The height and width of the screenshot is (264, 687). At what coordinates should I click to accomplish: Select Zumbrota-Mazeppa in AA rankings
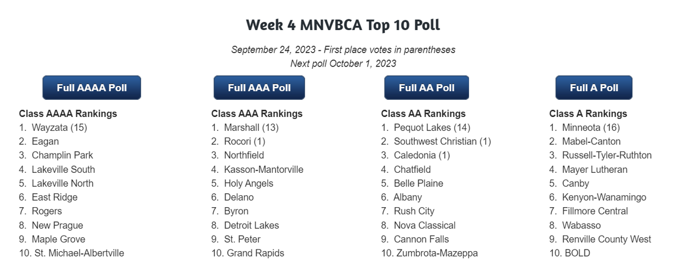click(436, 253)
